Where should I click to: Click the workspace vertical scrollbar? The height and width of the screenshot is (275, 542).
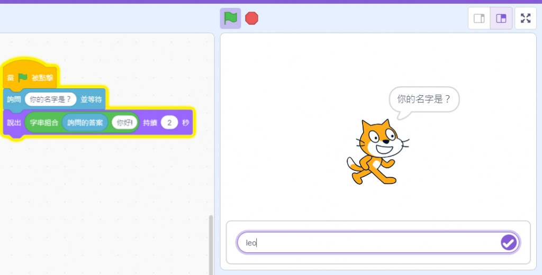point(211,245)
